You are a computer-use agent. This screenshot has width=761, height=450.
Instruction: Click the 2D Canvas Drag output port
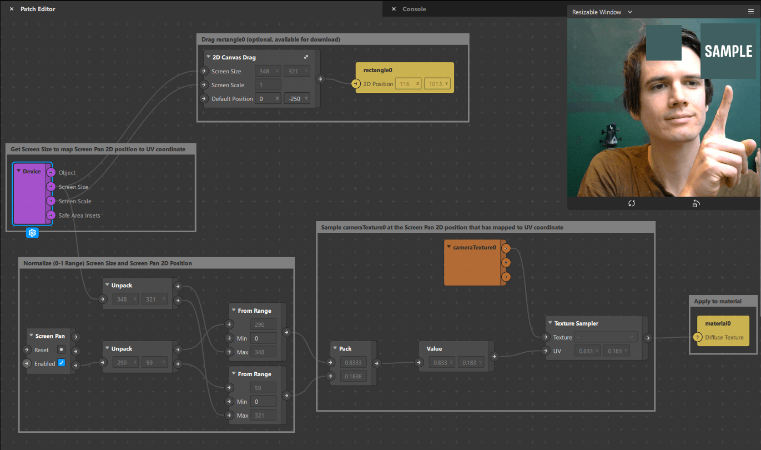coord(320,79)
